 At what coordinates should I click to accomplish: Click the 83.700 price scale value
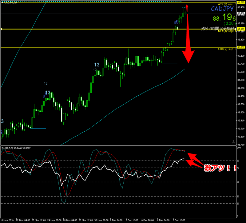point(241,104)
